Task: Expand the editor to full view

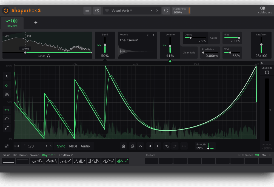Action: [7, 146]
